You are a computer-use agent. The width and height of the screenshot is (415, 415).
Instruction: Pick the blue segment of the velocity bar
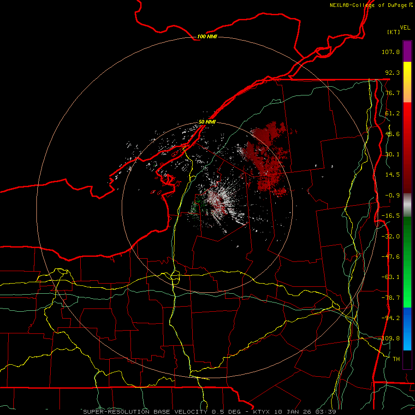click(407, 329)
